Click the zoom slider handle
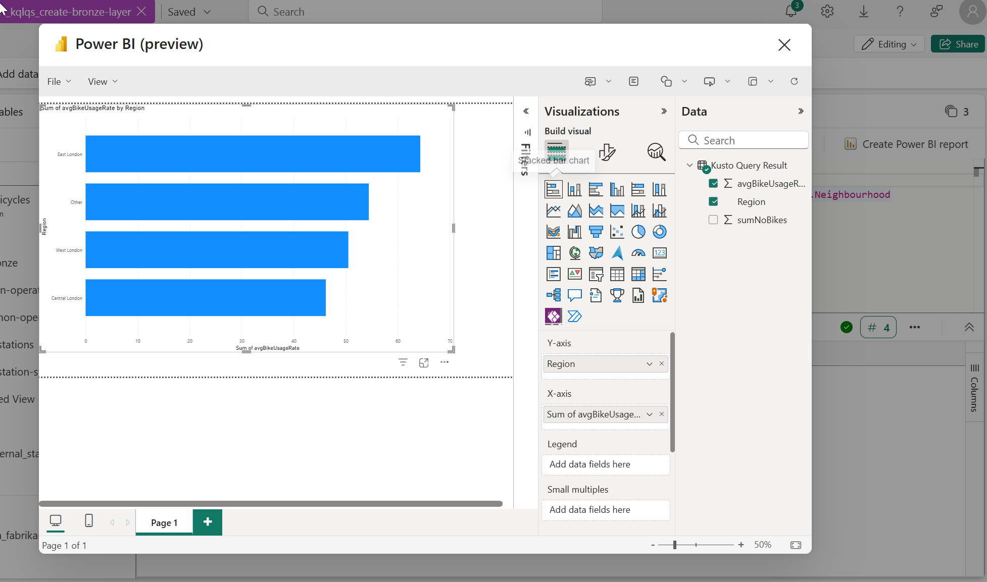The height and width of the screenshot is (582, 987). pos(674,545)
